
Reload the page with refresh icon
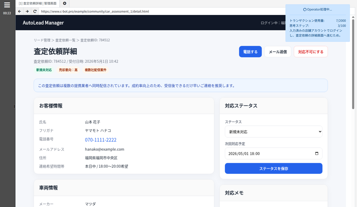click(x=35, y=12)
